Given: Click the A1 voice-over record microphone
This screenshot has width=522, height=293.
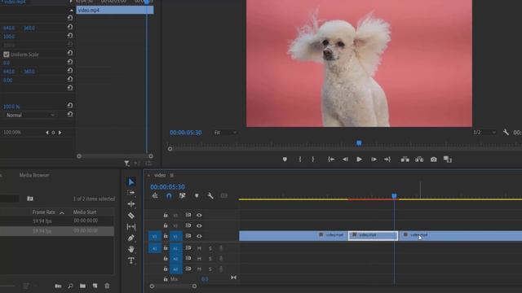Looking at the screenshot, I should click(x=220, y=248).
